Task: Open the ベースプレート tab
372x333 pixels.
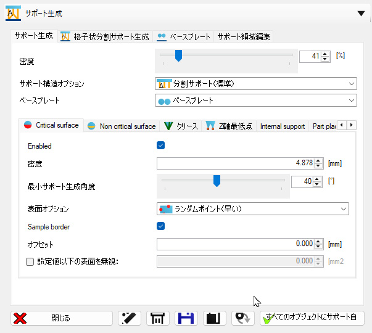Action: pyautogui.click(x=183, y=37)
